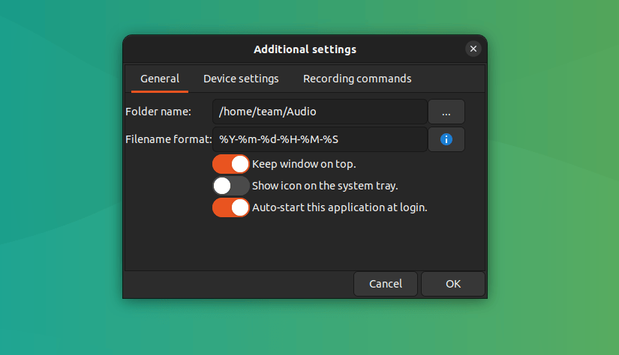Disable the Keep window on top switch
This screenshot has width=619, height=355.
tap(231, 164)
